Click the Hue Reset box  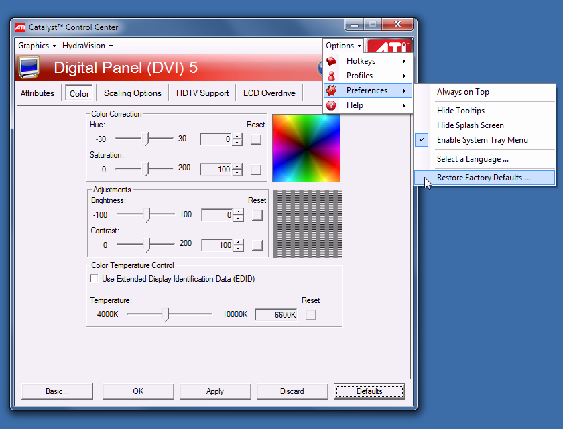[256, 139]
